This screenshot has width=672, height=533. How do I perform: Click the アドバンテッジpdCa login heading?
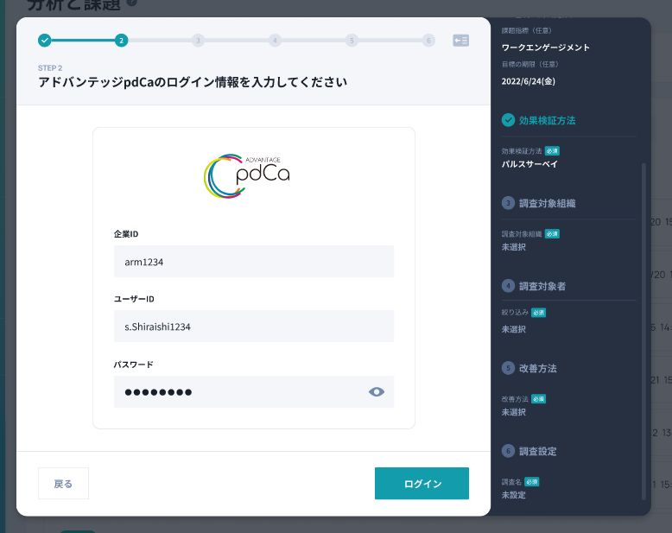[x=193, y=82]
